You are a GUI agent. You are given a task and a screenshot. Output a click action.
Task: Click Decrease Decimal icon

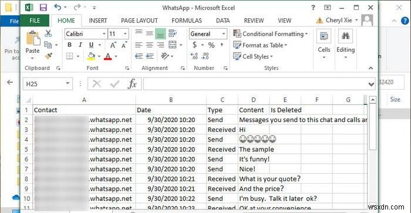pyautogui.click(x=206, y=56)
